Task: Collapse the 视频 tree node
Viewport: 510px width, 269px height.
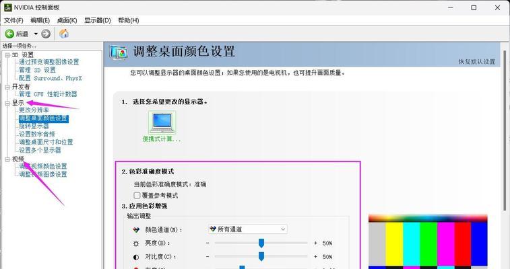Action: tap(7, 159)
